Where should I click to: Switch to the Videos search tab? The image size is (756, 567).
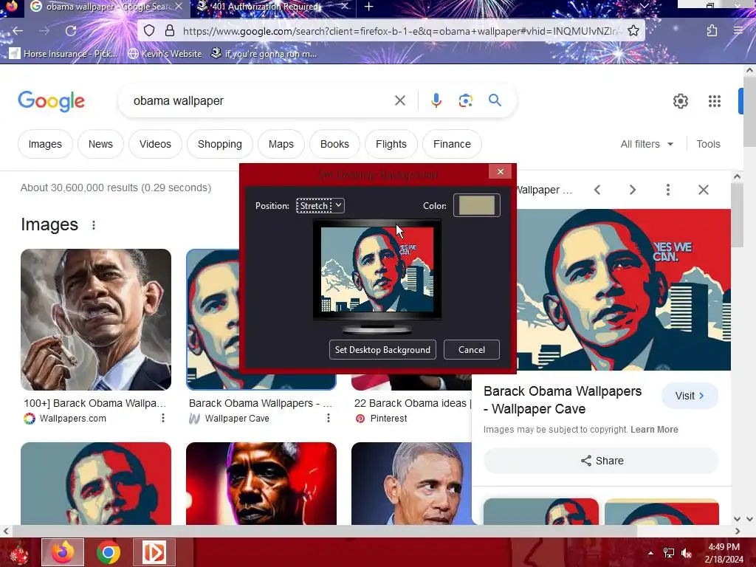point(155,144)
